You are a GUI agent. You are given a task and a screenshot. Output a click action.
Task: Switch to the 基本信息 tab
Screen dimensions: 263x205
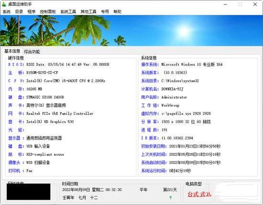click(x=12, y=51)
